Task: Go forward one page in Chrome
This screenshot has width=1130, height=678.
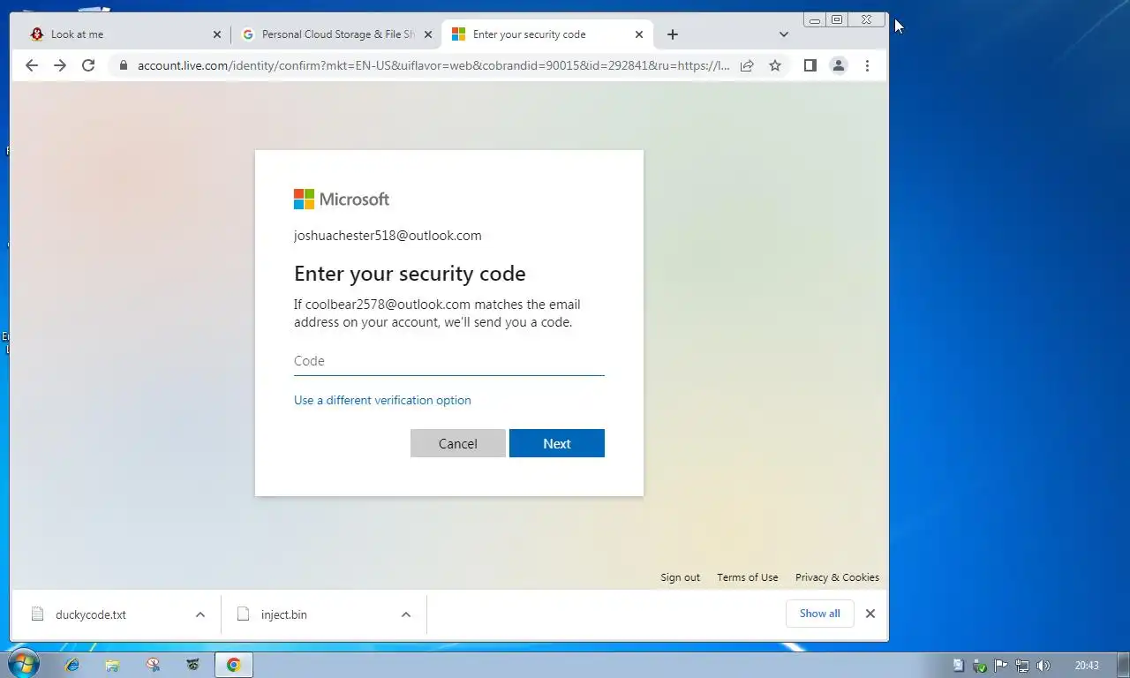Action: click(60, 65)
